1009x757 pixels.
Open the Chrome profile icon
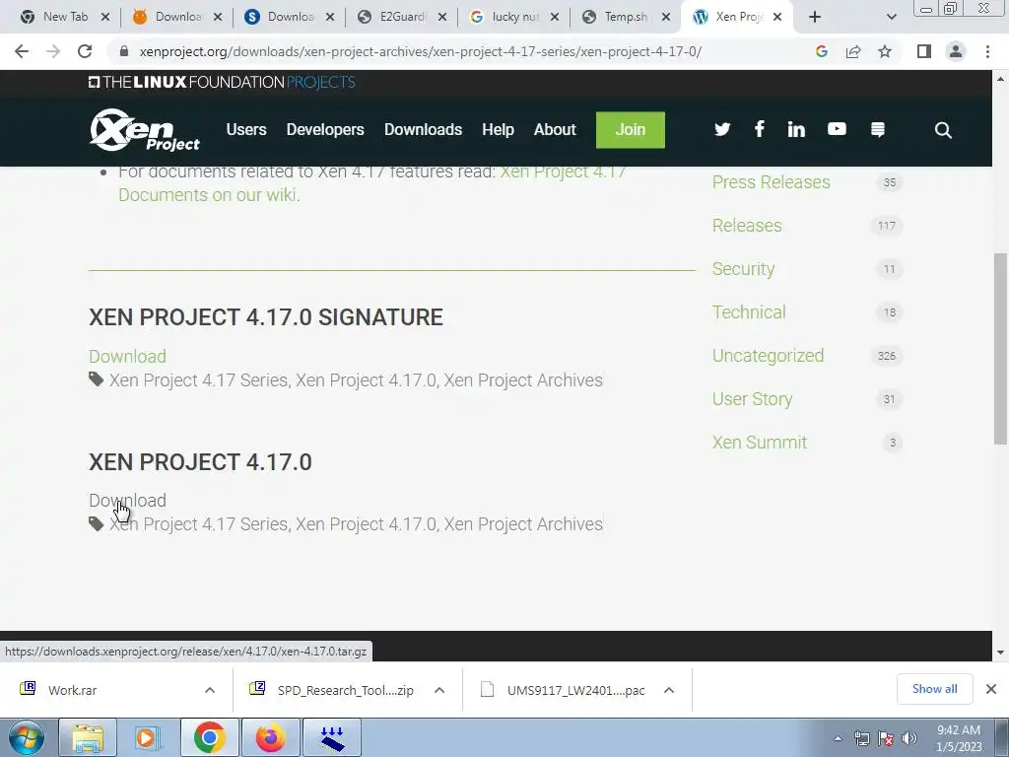956,51
